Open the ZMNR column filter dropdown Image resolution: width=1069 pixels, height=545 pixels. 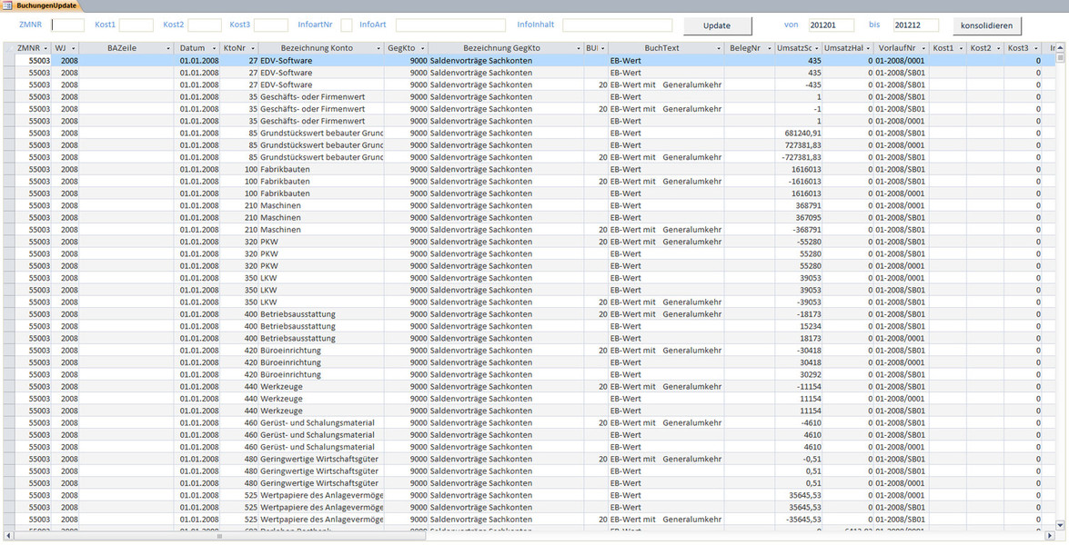46,48
